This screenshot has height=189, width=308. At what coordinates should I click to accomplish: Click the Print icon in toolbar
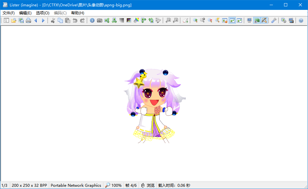pyautogui.click(x=28, y=20)
